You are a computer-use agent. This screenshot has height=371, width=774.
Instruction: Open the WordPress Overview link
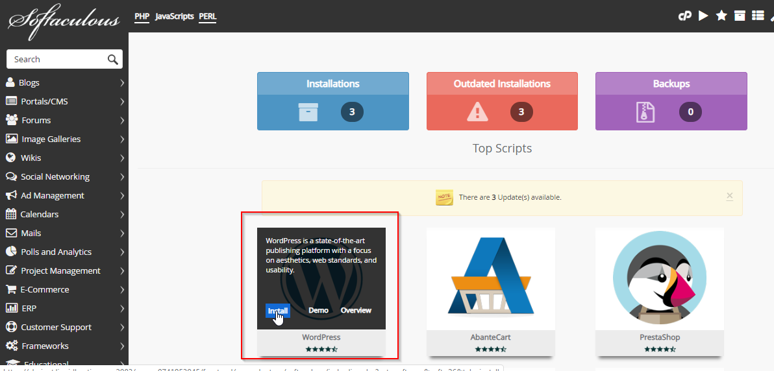pyautogui.click(x=356, y=310)
